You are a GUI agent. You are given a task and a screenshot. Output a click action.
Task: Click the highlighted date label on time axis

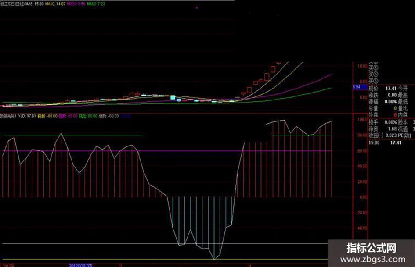point(80,265)
